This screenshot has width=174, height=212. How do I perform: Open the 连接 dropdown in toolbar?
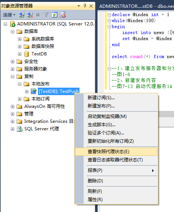point(9,15)
